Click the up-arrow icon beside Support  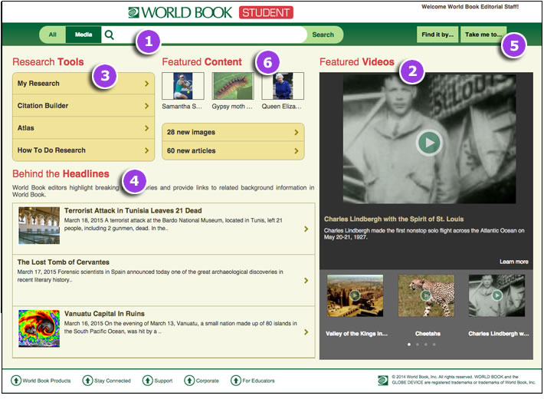click(147, 381)
